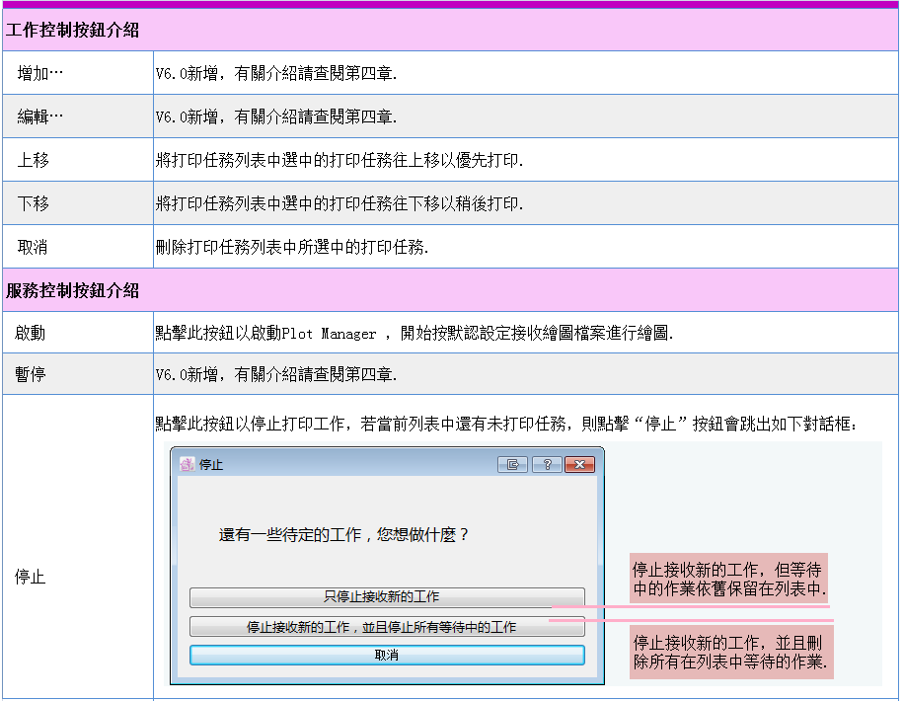
Task: Select the 編輯… row label in table
Action: 40,117
